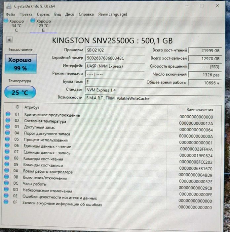Click the features field S.M.A.R.T., TRIM, VolatileWriteCache
230x232 pixels.
(153, 98)
